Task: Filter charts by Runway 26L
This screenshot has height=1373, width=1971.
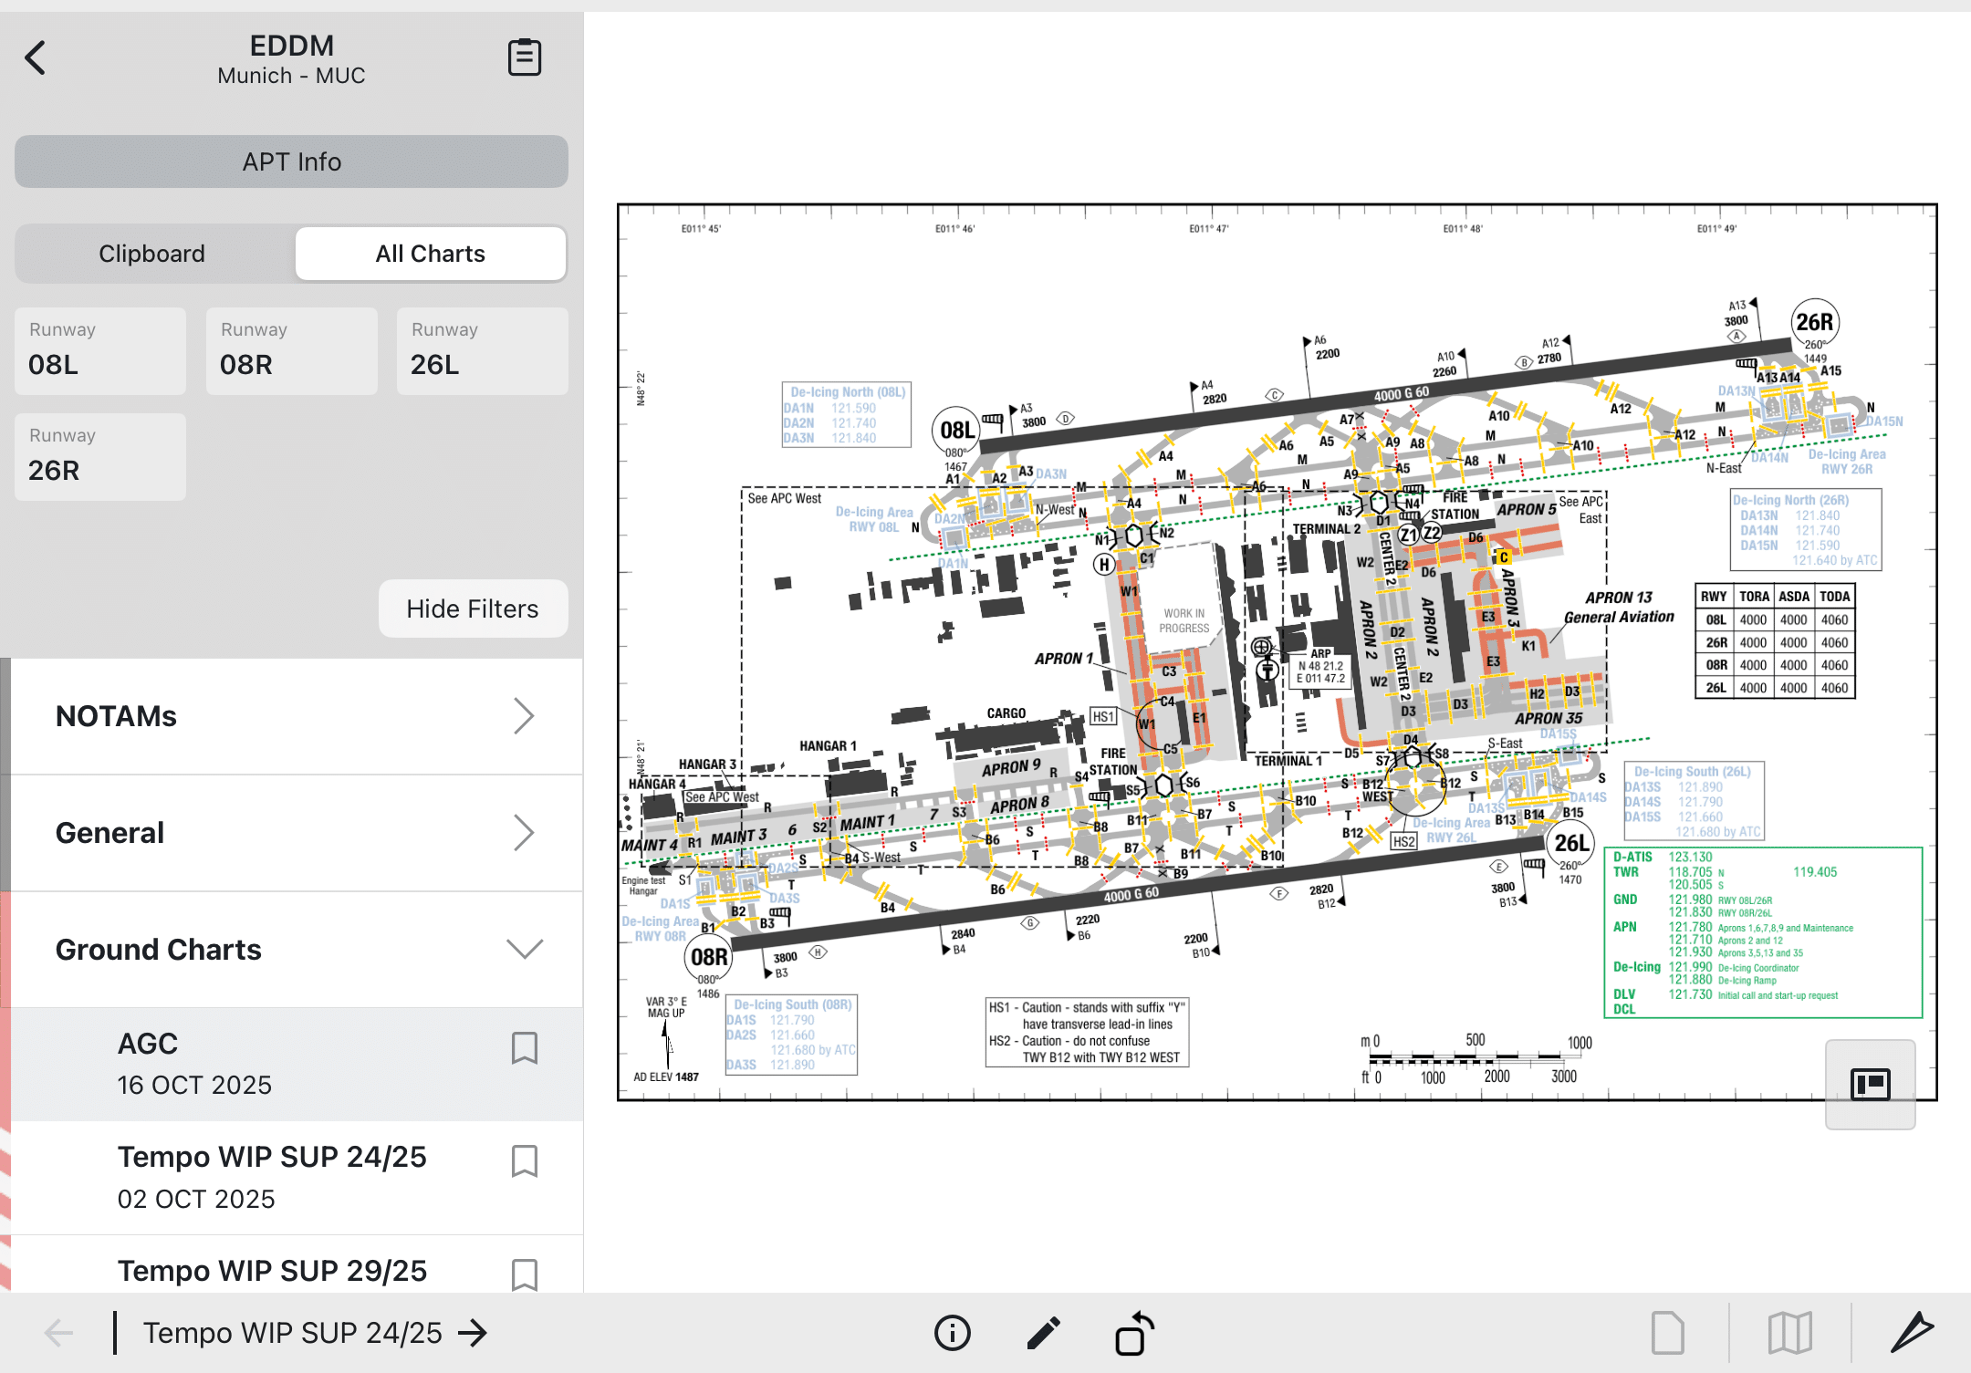Action: pos(482,351)
